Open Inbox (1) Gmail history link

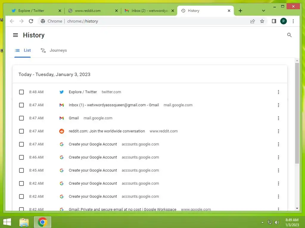tap(114, 105)
